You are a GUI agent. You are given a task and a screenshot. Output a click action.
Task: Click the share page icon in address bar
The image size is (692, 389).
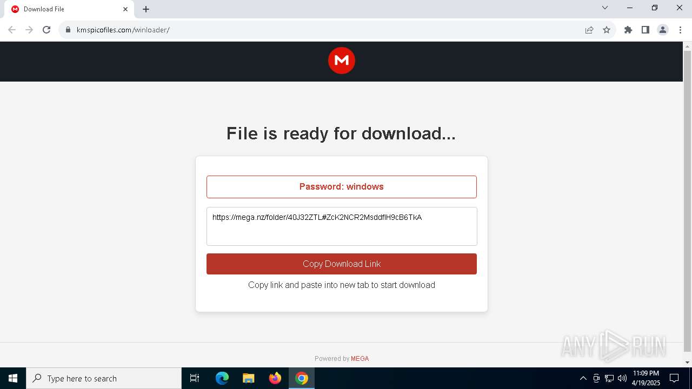(x=589, y=30)
